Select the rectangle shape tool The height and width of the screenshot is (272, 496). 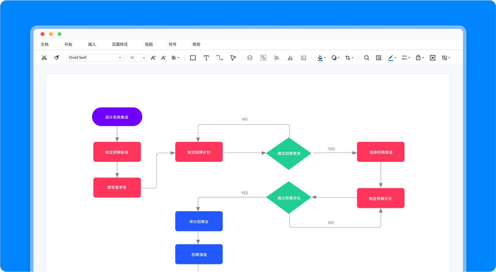tap(193, 58)
